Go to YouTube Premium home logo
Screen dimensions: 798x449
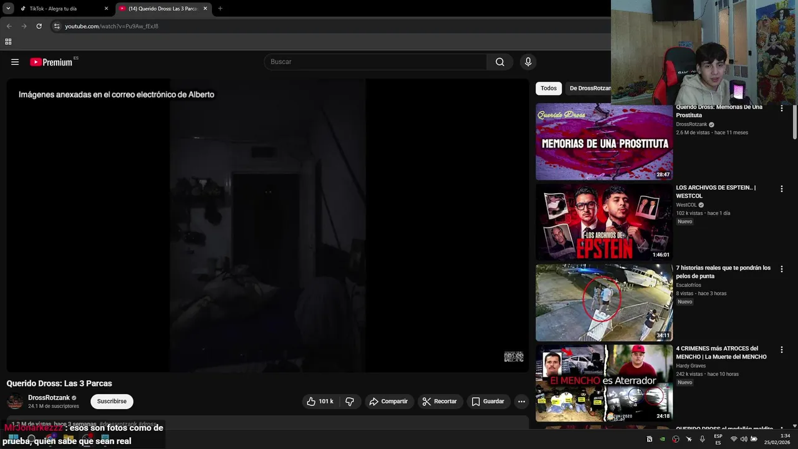coord(51,62)
